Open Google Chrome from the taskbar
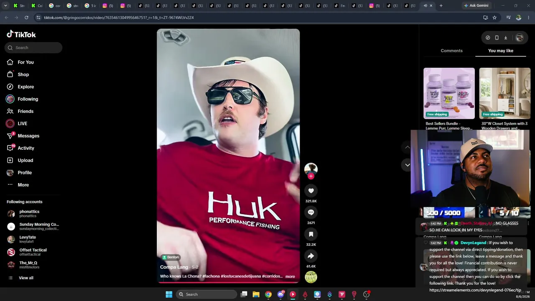Image resolution: width=535 pixels, height=301 pixels. point(268,294)
